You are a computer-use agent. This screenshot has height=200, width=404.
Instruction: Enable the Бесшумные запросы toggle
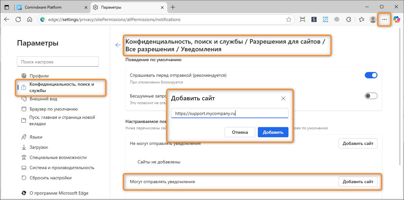(371, 96)
